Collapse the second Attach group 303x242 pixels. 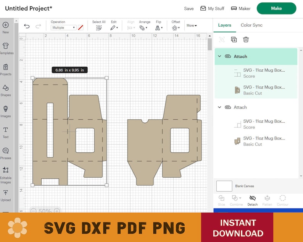[x=219, y=107]
